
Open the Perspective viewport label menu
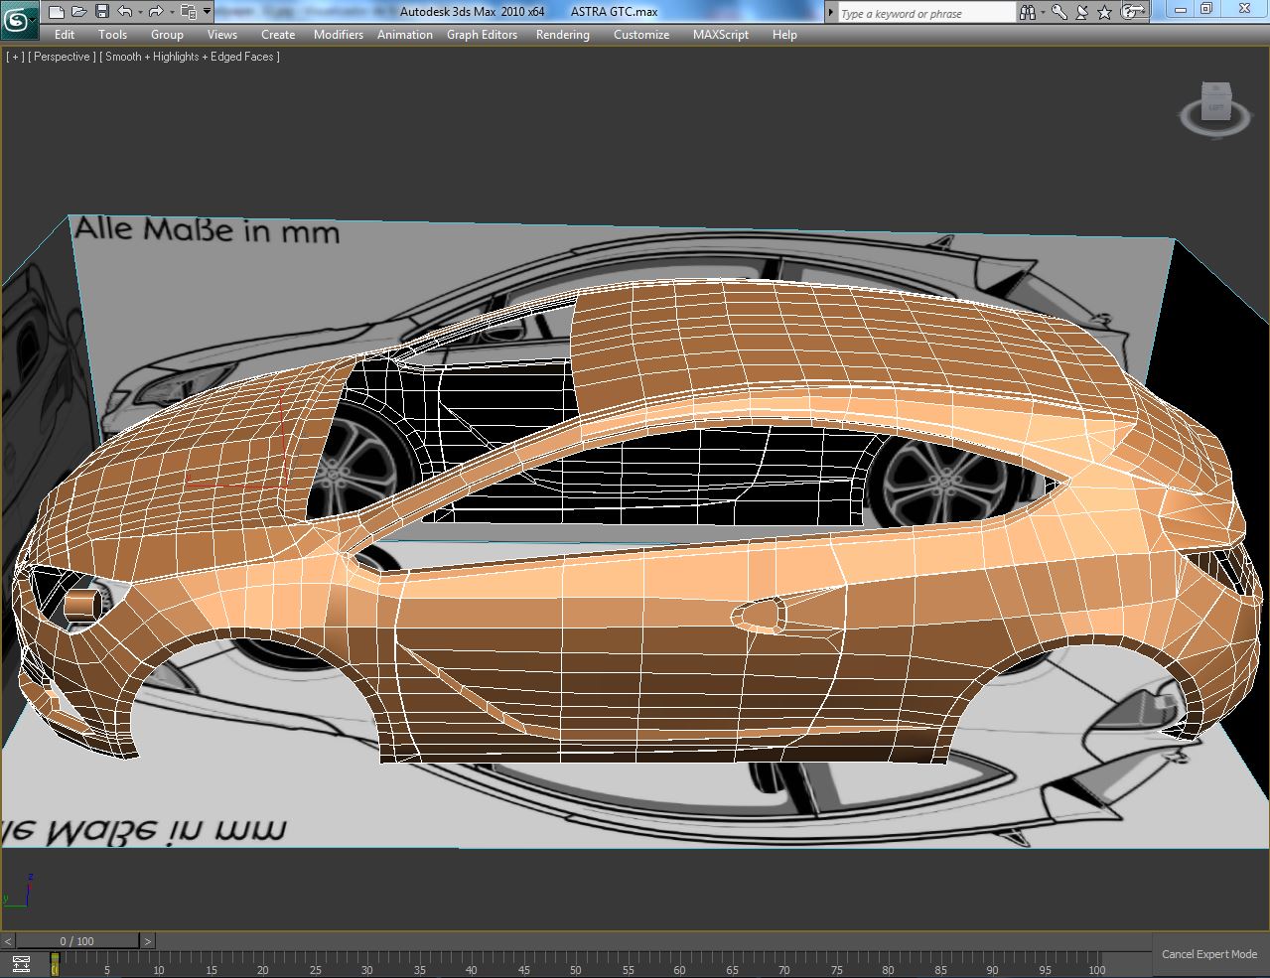[x=63, y=57]
